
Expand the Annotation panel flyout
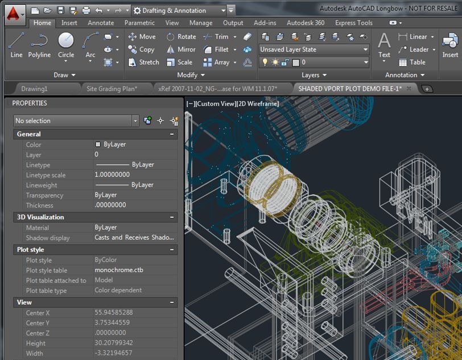405,75
